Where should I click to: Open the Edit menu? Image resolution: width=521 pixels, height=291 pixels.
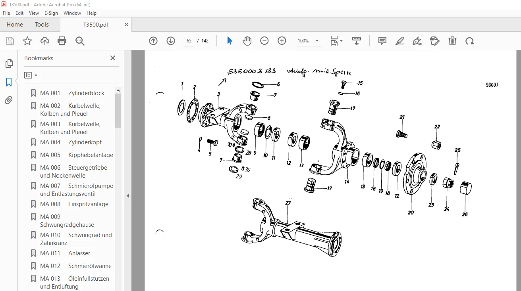pos(19,13)
